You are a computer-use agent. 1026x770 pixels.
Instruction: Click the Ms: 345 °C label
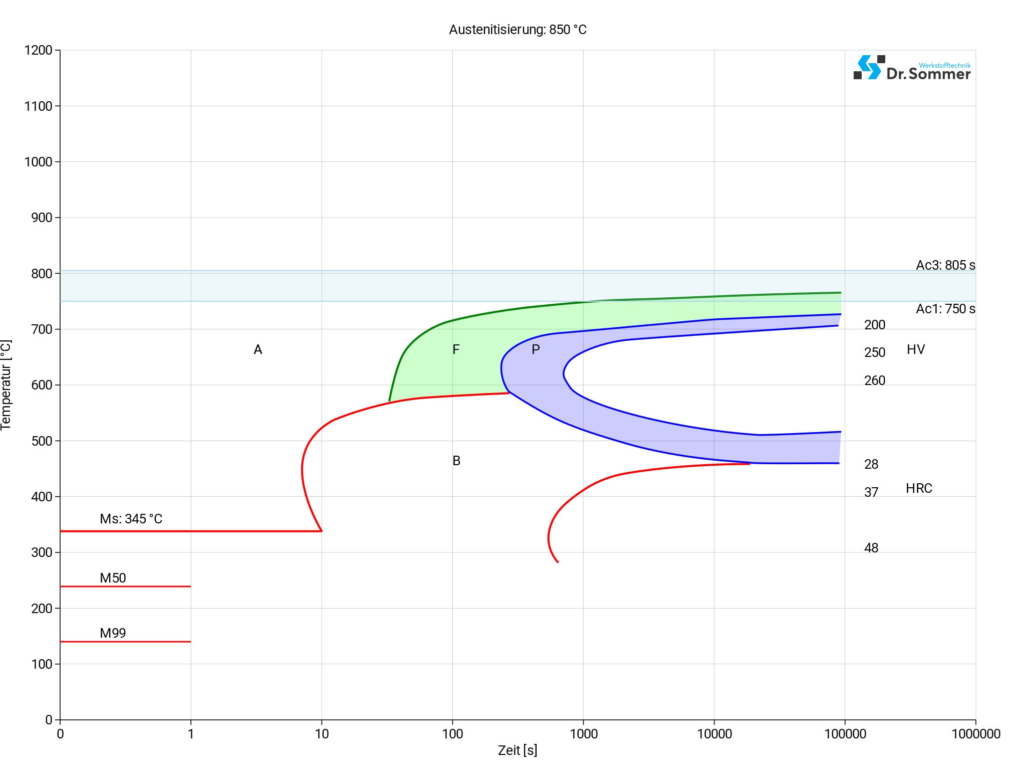pyautogui.click(x=131, y=519)
